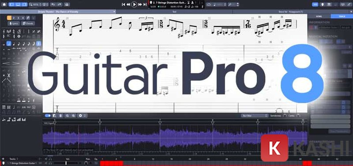Adjust the Cents knob

[298, 115]
